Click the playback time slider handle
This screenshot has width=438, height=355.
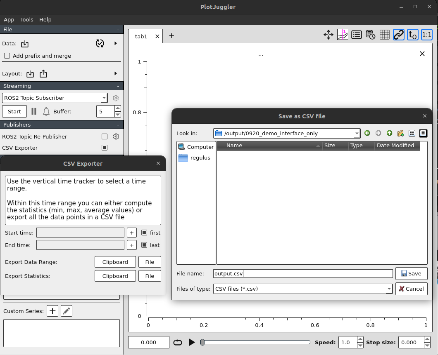(x=202, y=342)
